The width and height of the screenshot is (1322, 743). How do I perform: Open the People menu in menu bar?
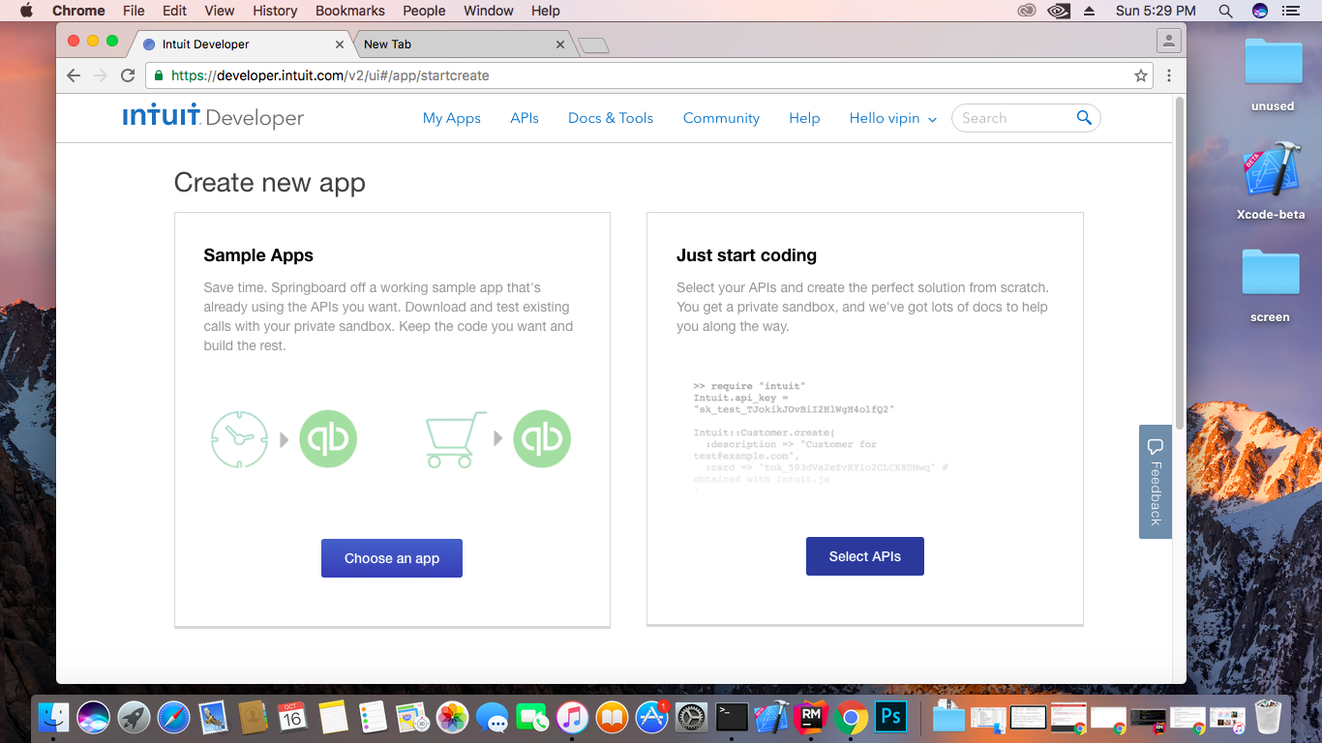[x=424, y=11]
